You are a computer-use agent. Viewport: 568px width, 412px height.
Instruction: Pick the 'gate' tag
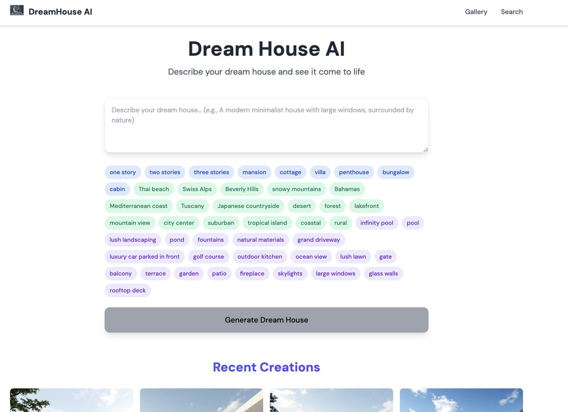click(386, 257)
